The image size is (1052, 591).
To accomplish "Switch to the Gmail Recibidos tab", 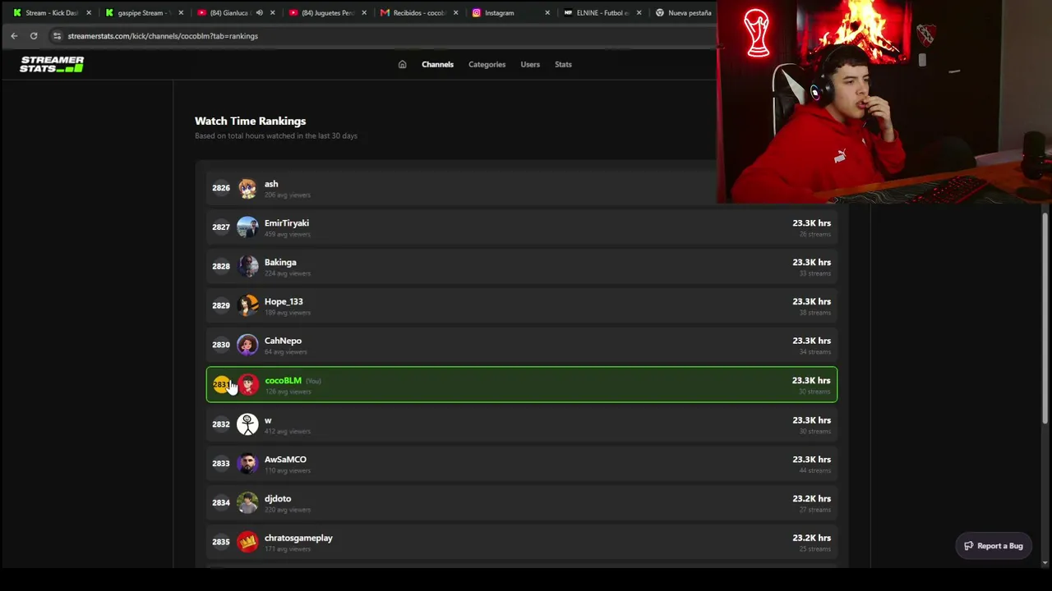I will 413,12.
